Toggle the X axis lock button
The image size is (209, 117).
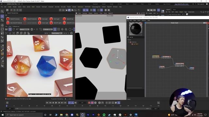point(11,10)
